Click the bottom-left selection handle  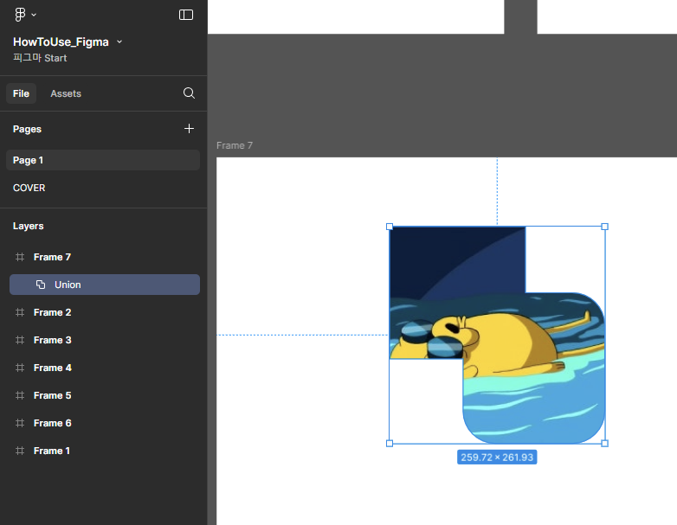coord(390,444)
